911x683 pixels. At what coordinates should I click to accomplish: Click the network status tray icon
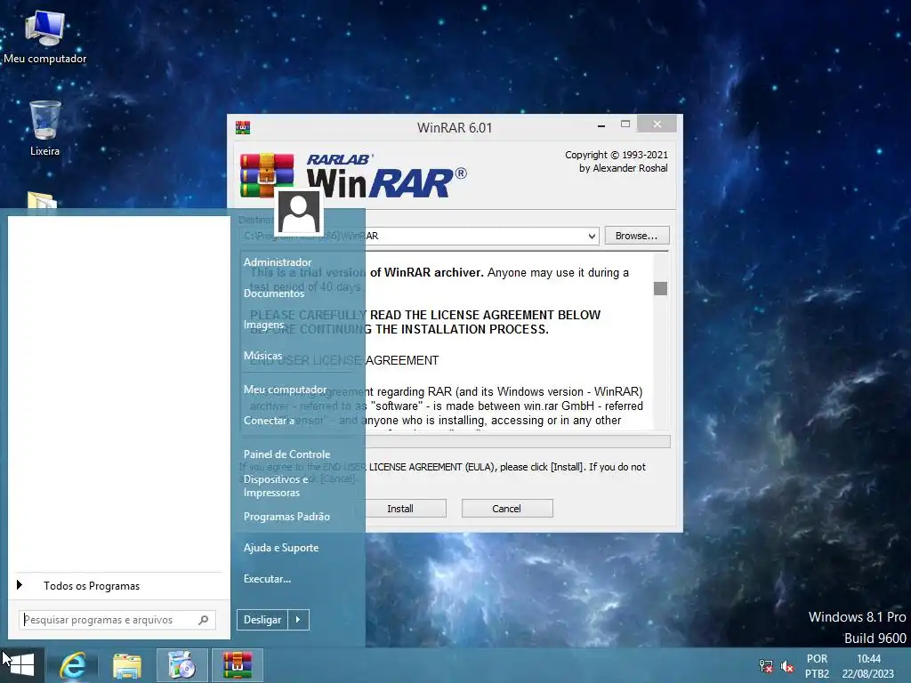coord(766,666)
